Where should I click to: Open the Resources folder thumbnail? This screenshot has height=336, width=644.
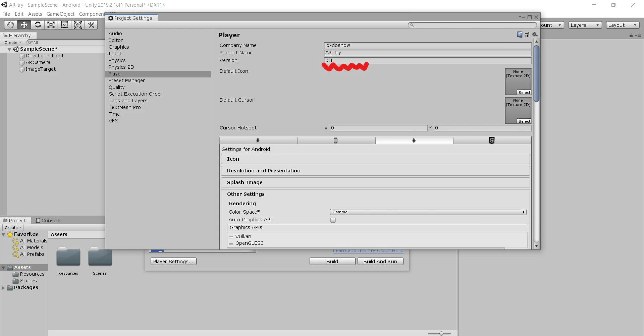68,257
